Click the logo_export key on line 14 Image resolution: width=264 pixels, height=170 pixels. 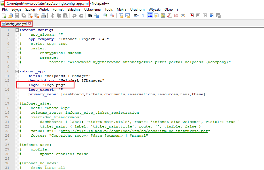coord(41,90)
